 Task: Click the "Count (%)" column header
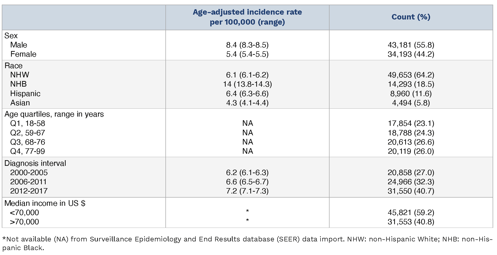[x=411, y=17]
